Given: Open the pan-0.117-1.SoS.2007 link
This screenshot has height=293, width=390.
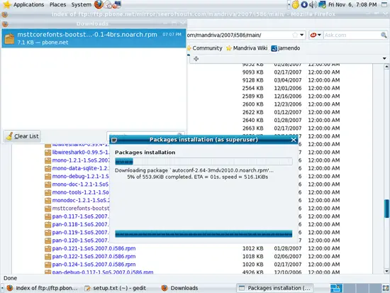Looking at the screenshot, I should pyautogui.click(x=81, y=216).
